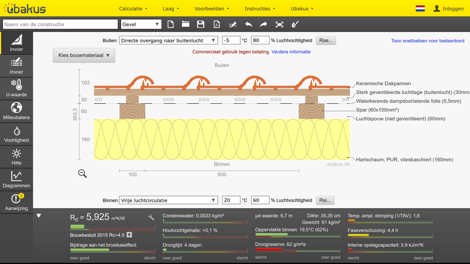470x264 pixels.
Task: Click the Dutch flag language icon
Action: (x=420, y=8)
